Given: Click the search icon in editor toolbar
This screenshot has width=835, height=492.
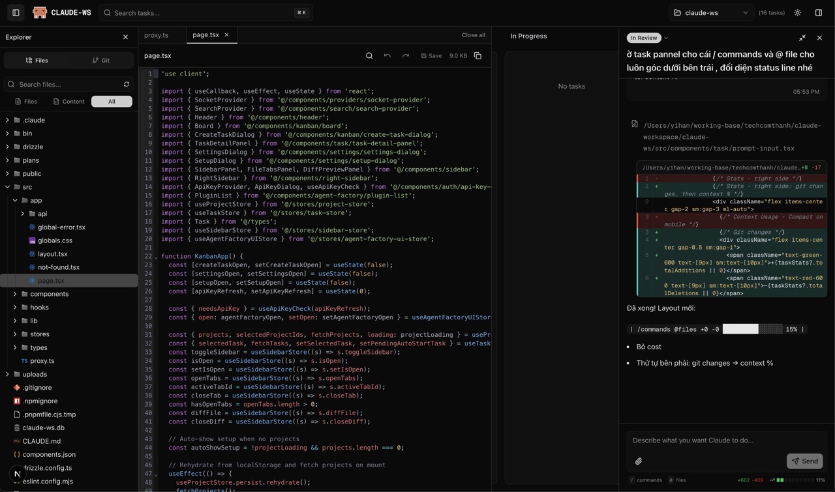Looking at the screenshot, I should (369, 56).
